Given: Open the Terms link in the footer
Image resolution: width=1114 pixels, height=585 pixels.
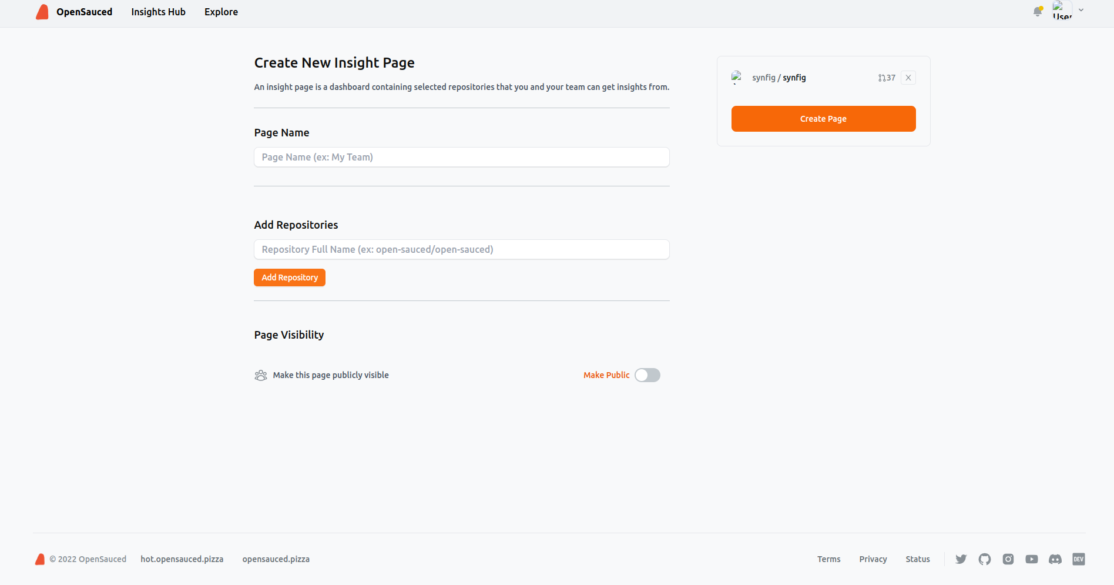Looking at the screenshot, I should 828,559.
